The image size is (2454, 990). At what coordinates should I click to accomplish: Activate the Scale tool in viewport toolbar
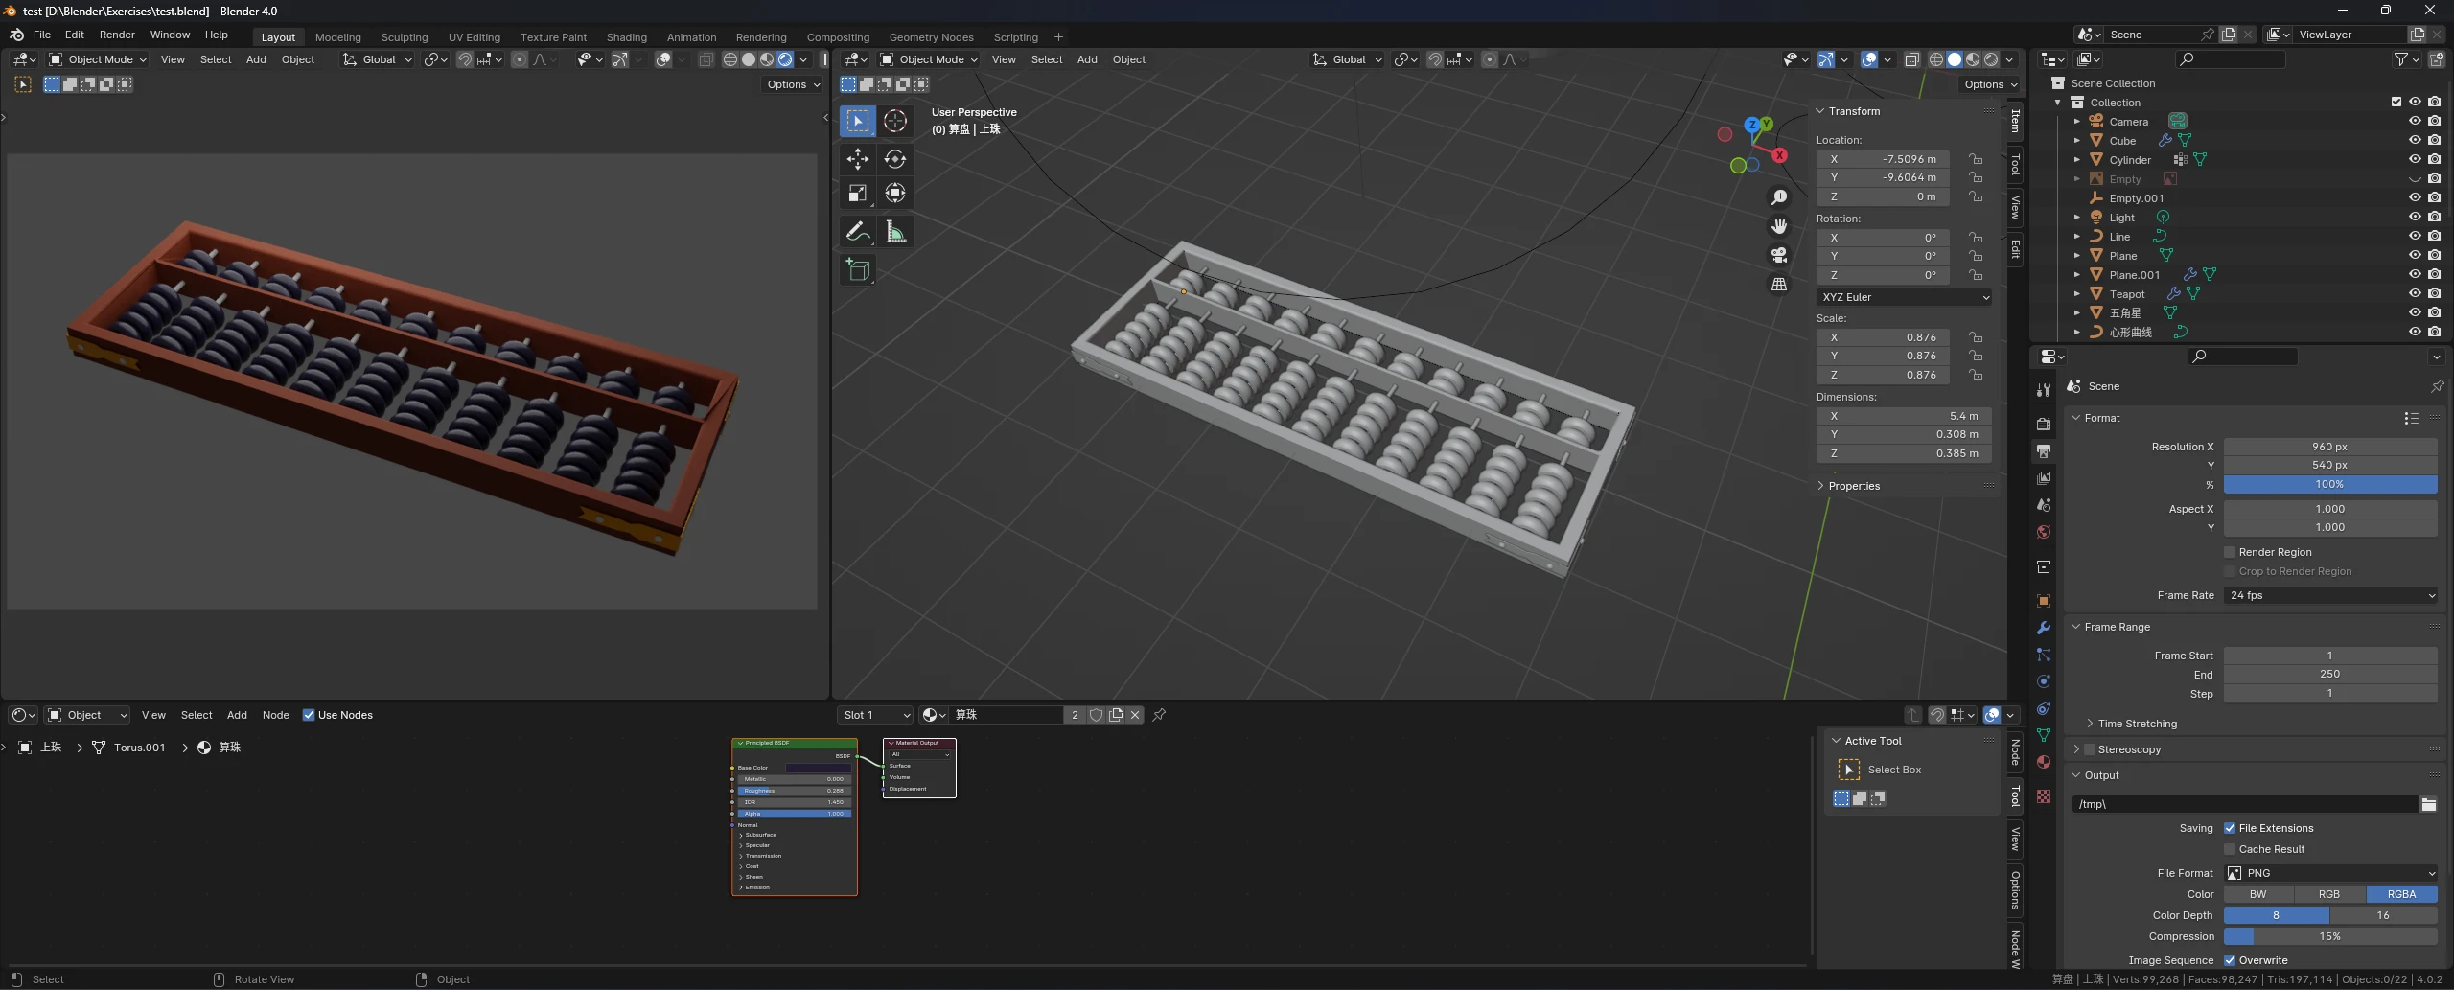point(858,194)
